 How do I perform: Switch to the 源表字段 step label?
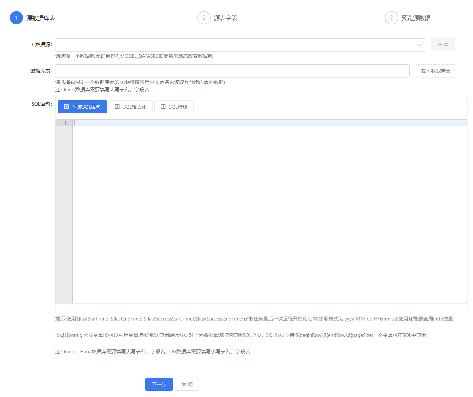pyautogui.click(x=225, y=18)
